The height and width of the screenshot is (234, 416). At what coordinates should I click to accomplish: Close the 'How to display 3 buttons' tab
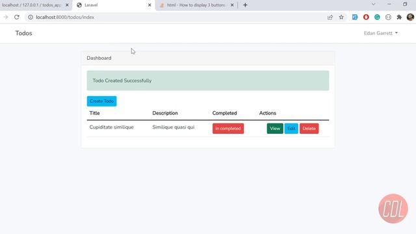point(232,5)
